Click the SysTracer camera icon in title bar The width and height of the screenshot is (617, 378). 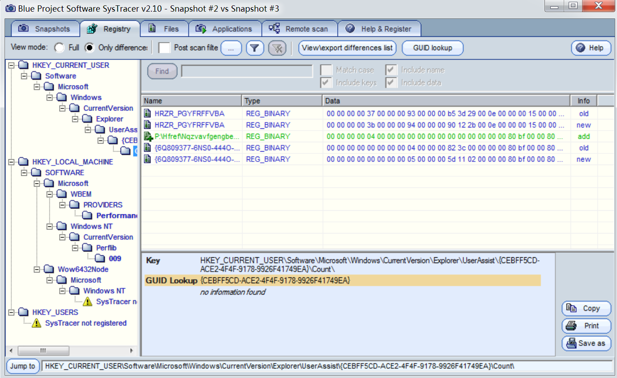coord(10,8)
